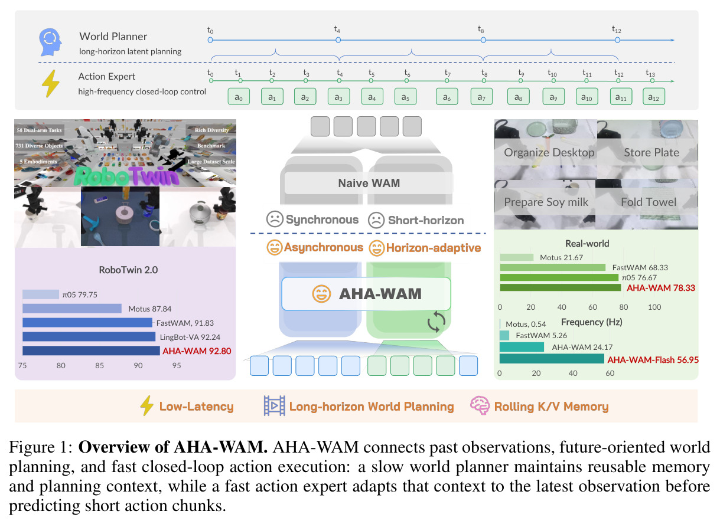The height and width of the screenshot is (524, 720).
Task: Select the a12 action box
Action: click(654, 97)
